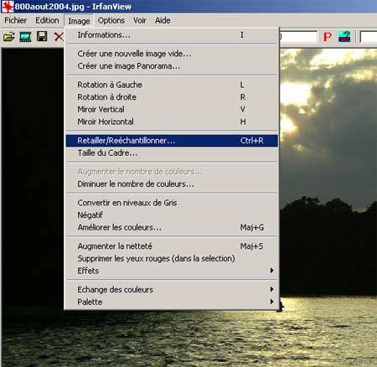Image resolution: width=377 pixels, height=367 pixels.
Task: Click the Slideshow filmstrip toolbar icon
Action: coord(25,37)
